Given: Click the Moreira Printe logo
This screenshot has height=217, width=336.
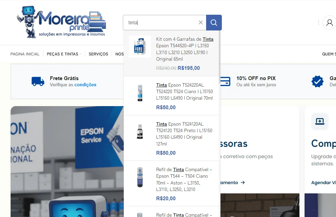Looking at the screenshot, I should 62,22.
